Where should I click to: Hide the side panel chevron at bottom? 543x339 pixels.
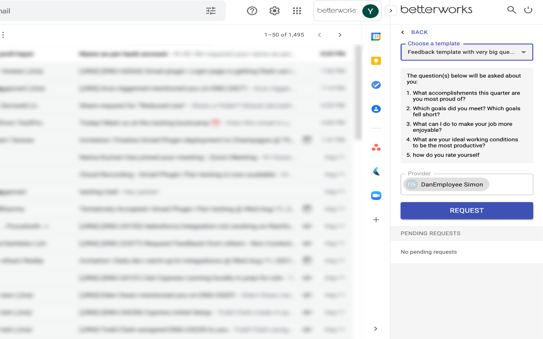[375, 329]
